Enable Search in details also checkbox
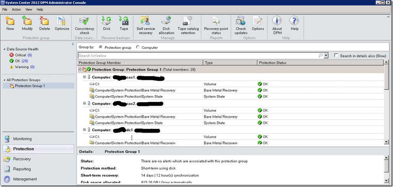This screenshot has width=393, height=187. point(336,55)
